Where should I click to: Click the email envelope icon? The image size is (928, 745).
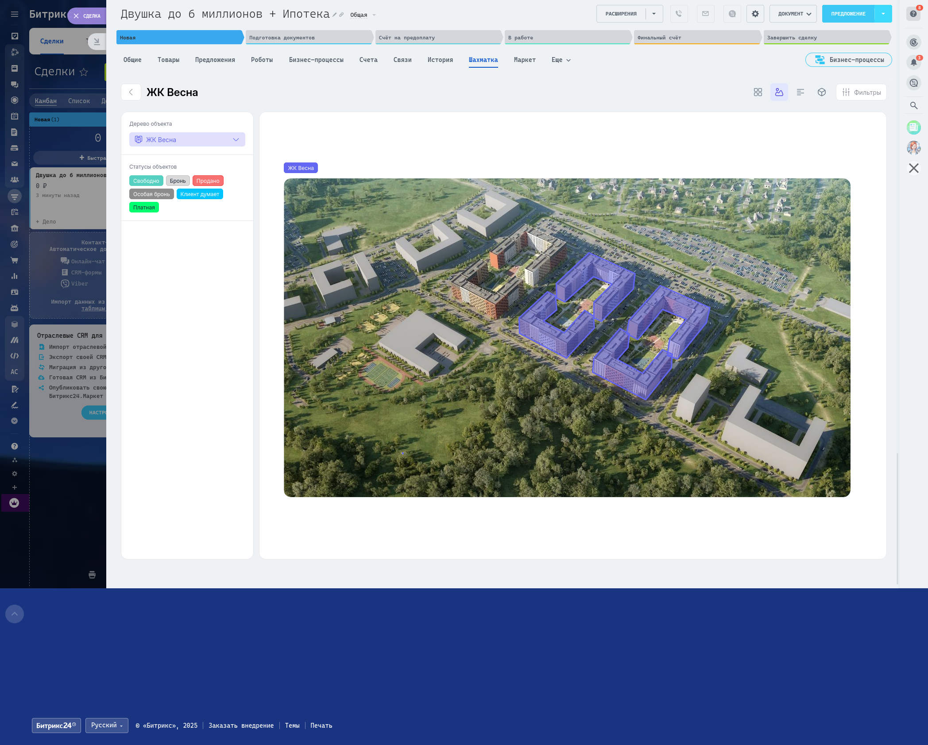click(x=705, y=14)
